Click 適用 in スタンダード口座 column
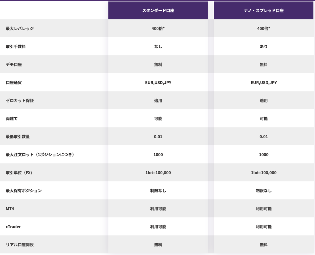315x255 pixels. point(158,100)
